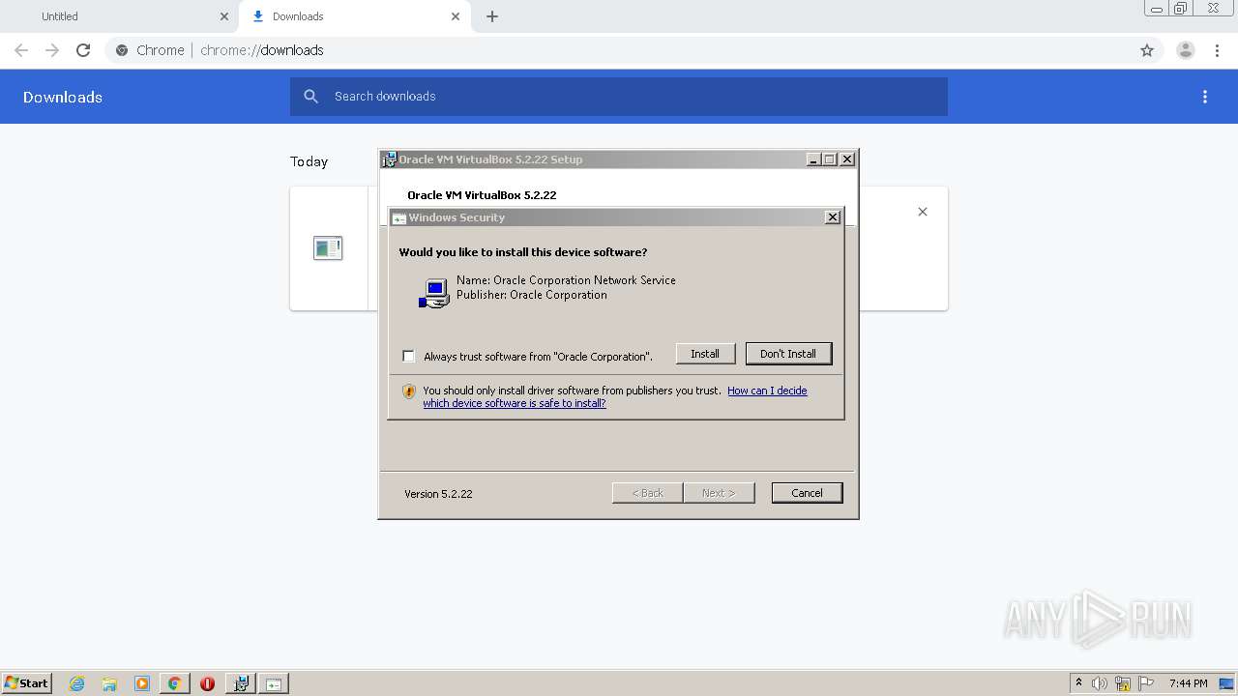Image resolution: width=1238 pixels, height=696 pixels.
Task: Open the Windows Start menu
Action: [27, 682]
